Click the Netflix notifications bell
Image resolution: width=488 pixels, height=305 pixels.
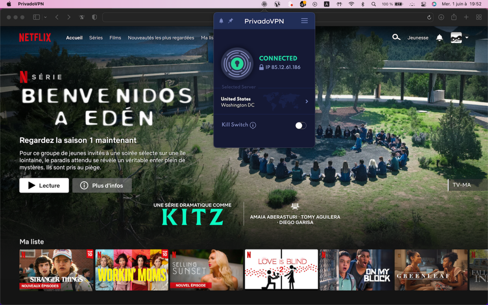tap(440, 38)
